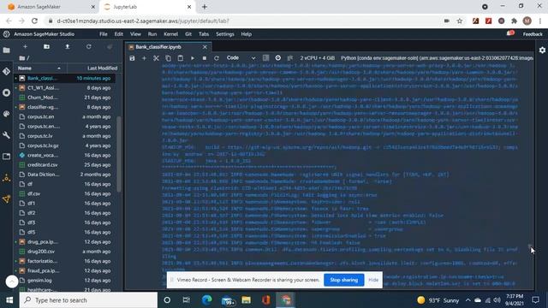Sort files by the Name column
This screenshot has height=308, width=548.
tap(39, 68)
